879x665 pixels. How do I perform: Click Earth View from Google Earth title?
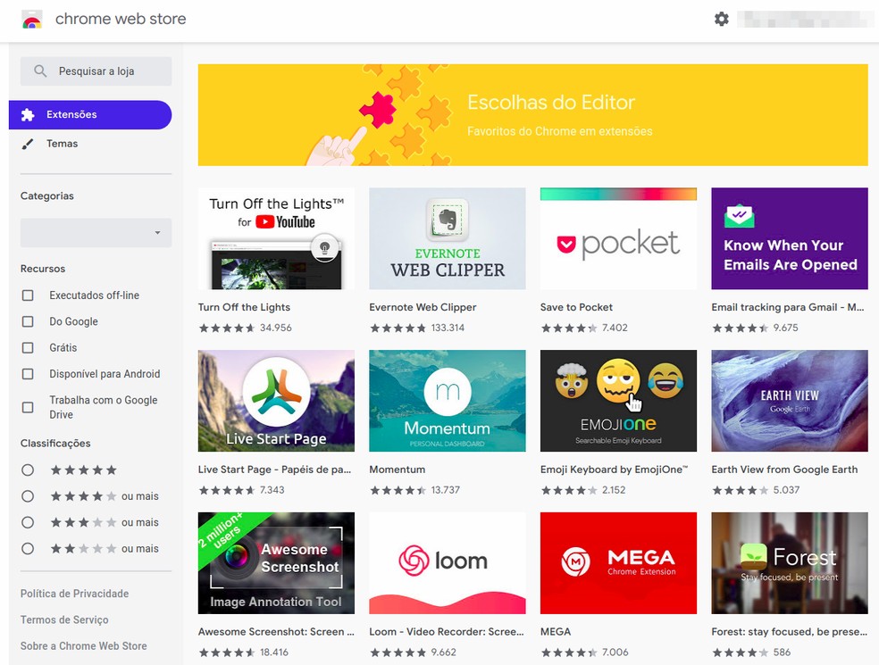tap(784, 470)
